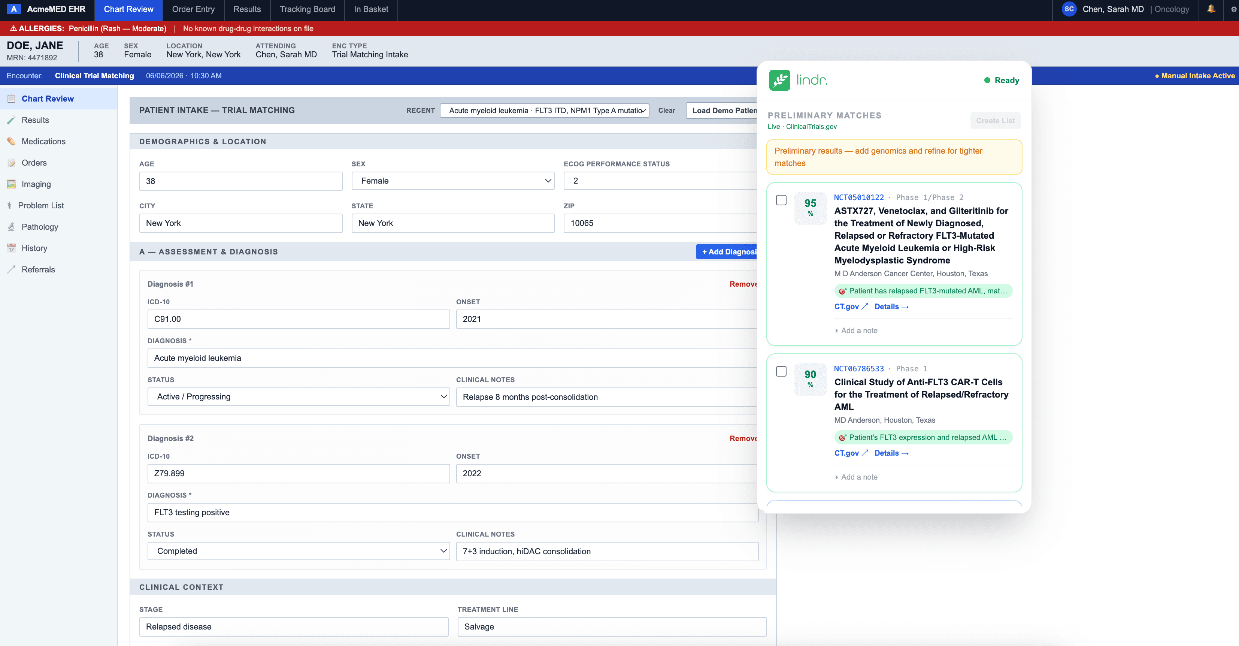Image resolution: width=1239 pixels, height=646 pixels.
Task: Click the Medications pill sidebar icon
Action: pos(12,141)
